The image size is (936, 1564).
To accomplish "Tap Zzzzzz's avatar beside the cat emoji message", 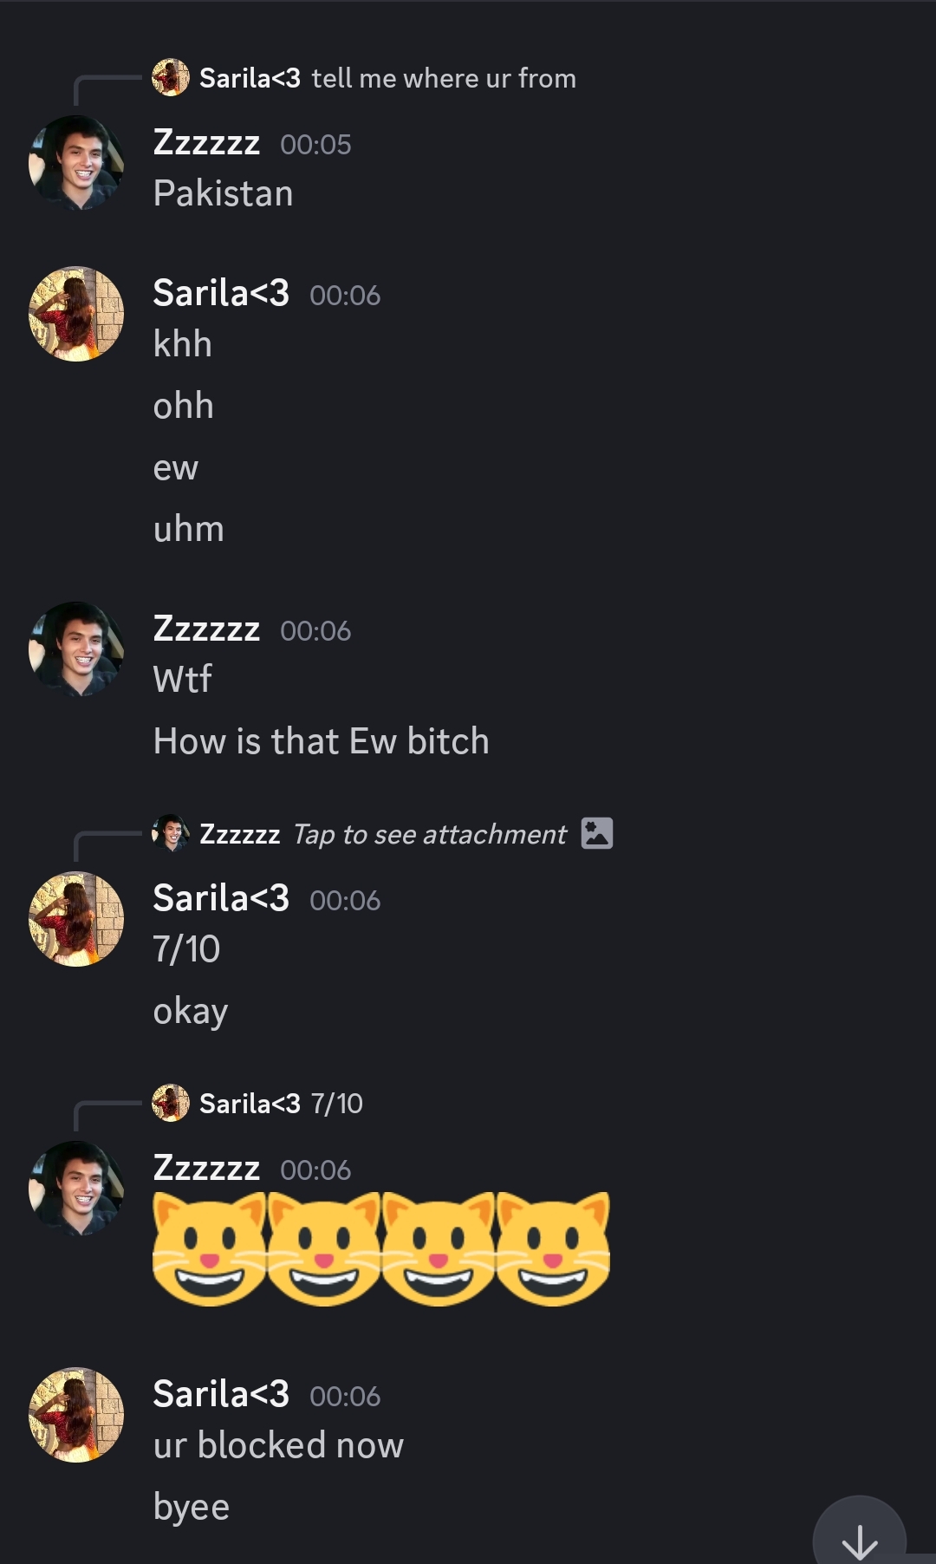I will (x=75, y=1188).
